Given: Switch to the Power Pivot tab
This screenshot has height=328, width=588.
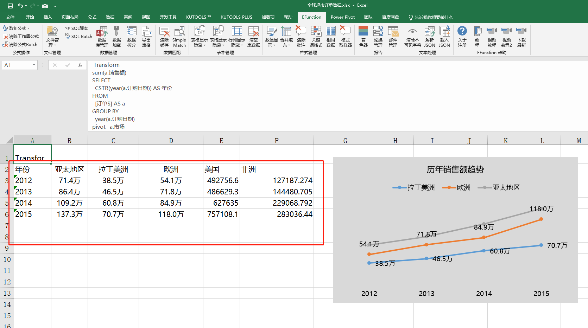Looking at the screenshot, I should 342,17.
